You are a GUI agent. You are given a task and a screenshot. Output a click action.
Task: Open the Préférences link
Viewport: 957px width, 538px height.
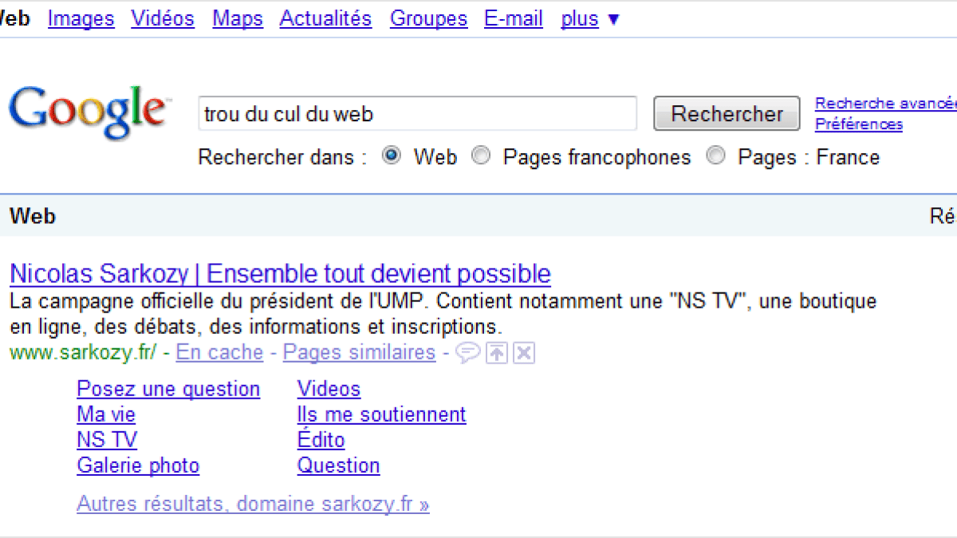coord(859,124)
